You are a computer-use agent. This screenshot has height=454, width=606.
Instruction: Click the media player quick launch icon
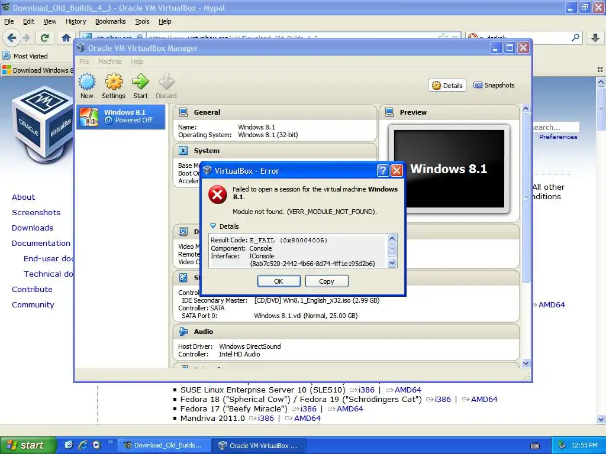coord(96,445)
